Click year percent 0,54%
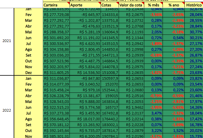This screenshot has width=203, height=138. 174,38
